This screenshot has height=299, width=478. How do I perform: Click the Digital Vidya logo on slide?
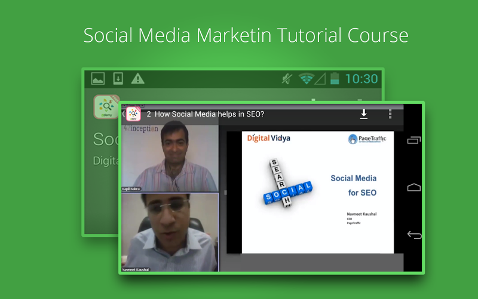click(268, 138)
